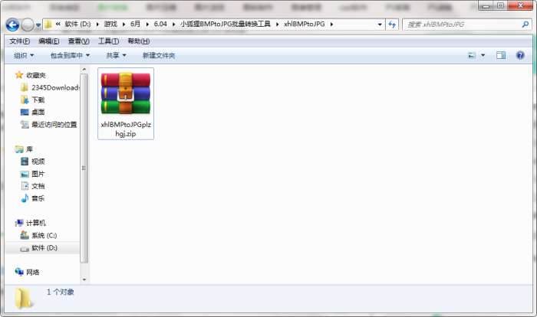537x317 pixels.
Task: Click the navigation pane scroll down arrow
Action: pyautogui.click(x=84, y=279)
